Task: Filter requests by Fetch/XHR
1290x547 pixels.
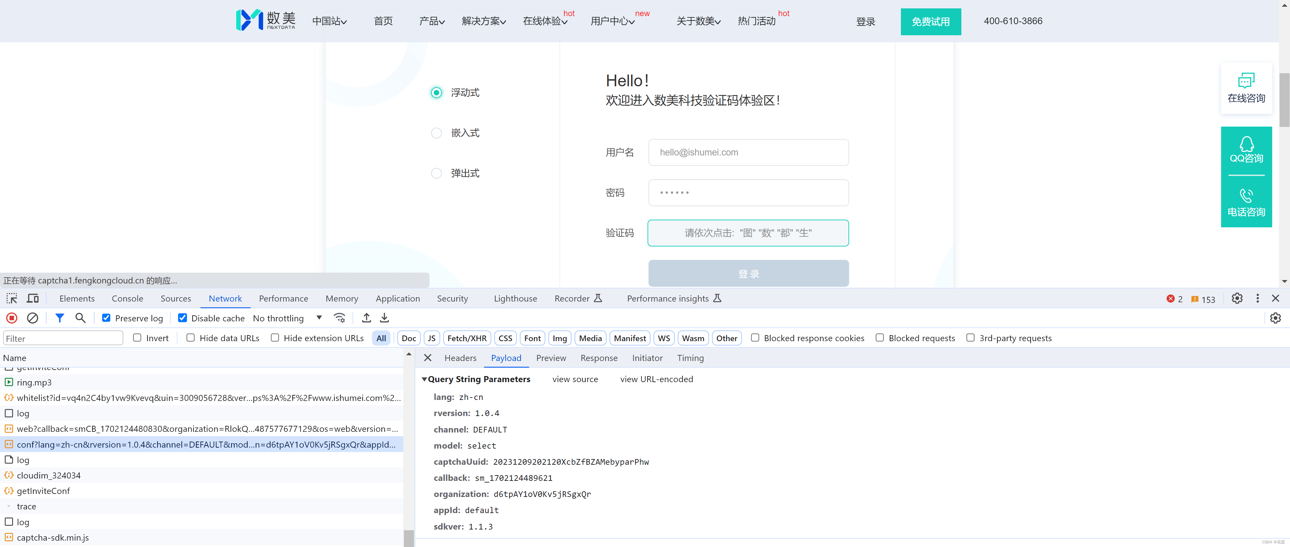Action: [467, 338]
